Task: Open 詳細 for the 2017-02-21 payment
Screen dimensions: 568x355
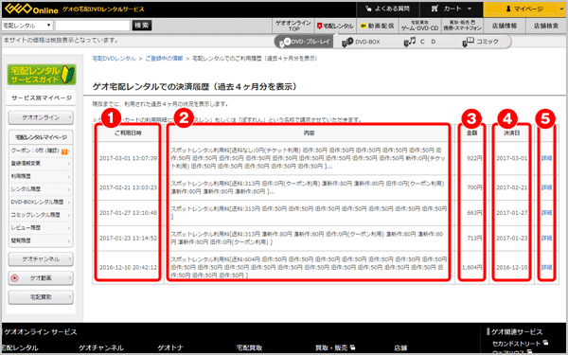Action: pyautogui.click(x=546, y=187)
